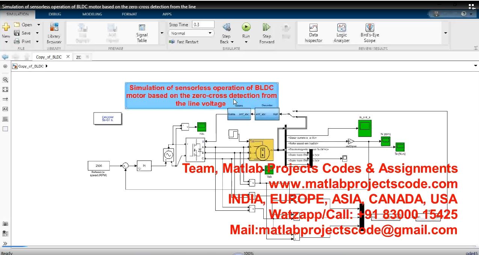Click the ode45 solver status text
Viewport: 479px width, 255px height.
pos(471,253)
